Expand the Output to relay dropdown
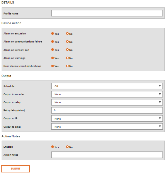The width and height of the screenshot is (167, 175). click(x=107, y=102)
